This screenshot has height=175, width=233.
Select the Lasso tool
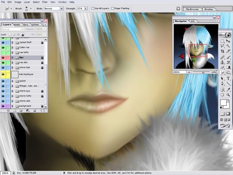(x=222, y=46)
